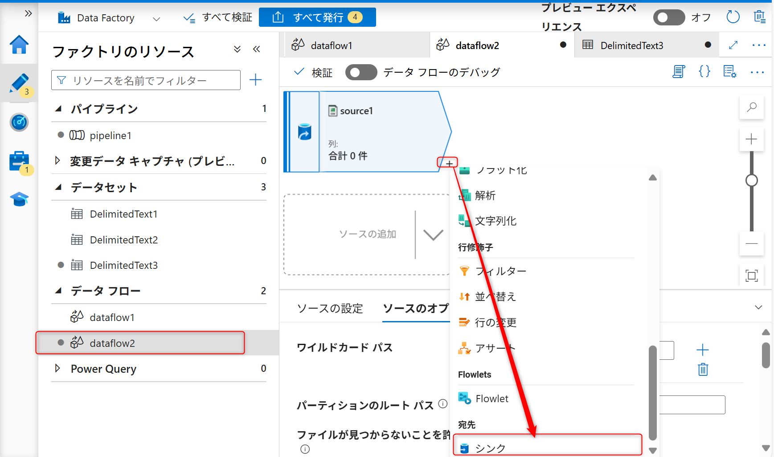The height and width of the screenshot is (457, 774).
Task: Click すべて検証 validate all button
Action: pyautogui.click(x=218, y=17)
